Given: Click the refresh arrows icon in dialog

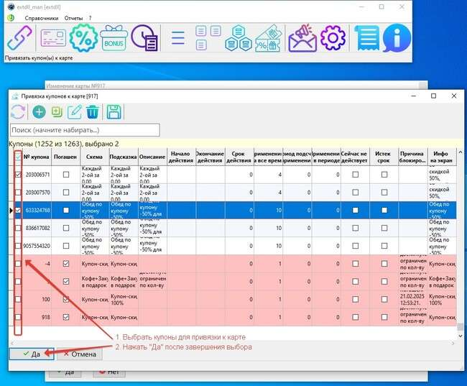Looking at the screenshot, I should [17, 111].
